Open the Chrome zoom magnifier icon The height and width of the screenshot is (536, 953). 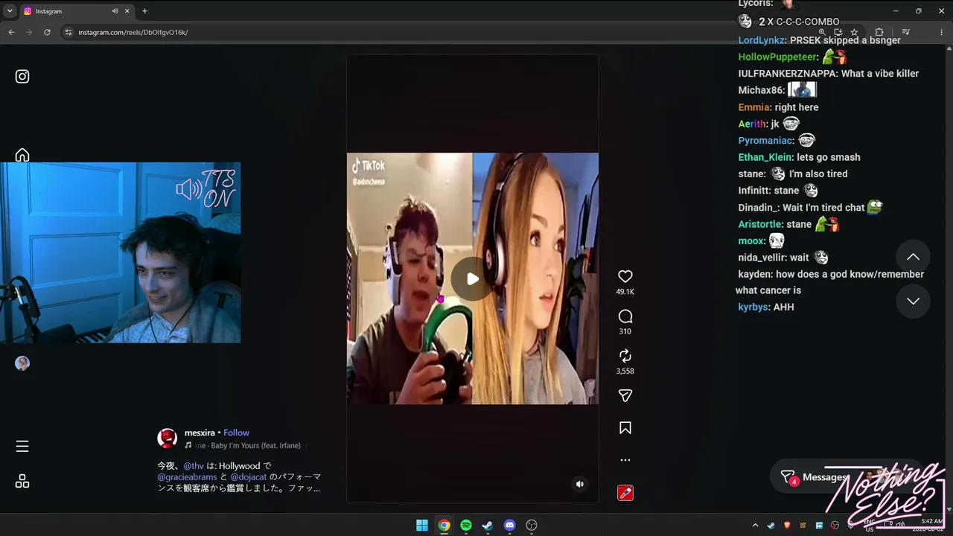coord(822,32)
